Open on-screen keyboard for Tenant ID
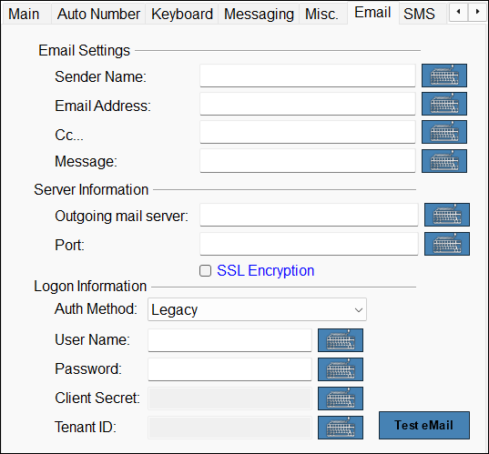Screen dimensions: 489x454 341,428
